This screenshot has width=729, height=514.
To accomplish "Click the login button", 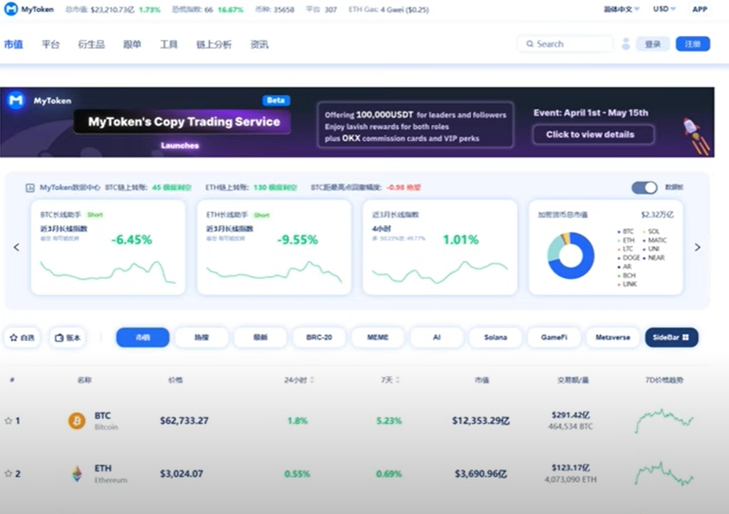I will point(653,44).
